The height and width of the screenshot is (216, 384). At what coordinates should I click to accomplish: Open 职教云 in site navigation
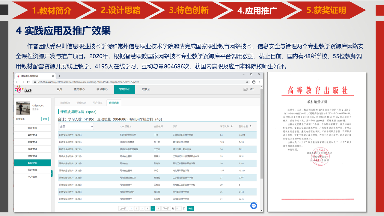point(146,89)
